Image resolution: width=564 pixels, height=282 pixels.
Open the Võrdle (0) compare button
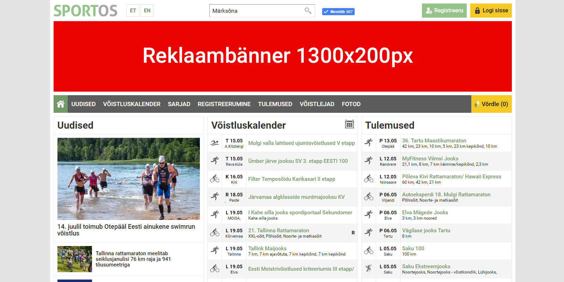coord(491,104)
